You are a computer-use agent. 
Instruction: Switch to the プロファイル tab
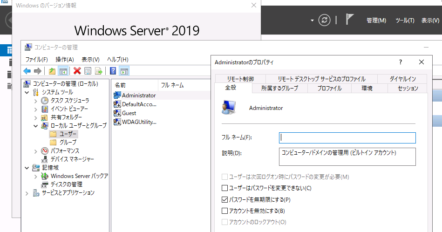click(x=329, y=88)
